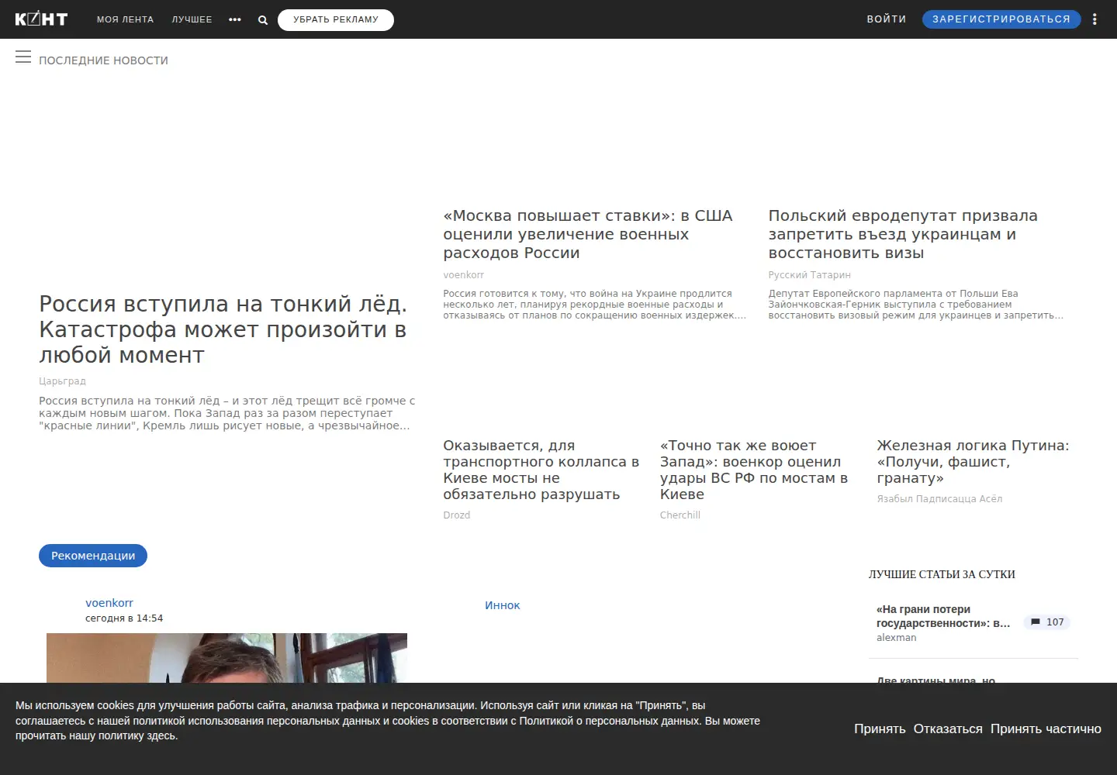
Task: Click summary text 'Россия готовится к тому'
Action: click(595, 305)
